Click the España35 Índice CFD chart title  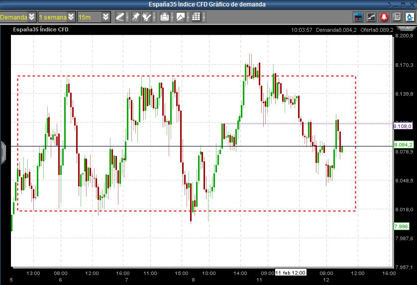41,29
